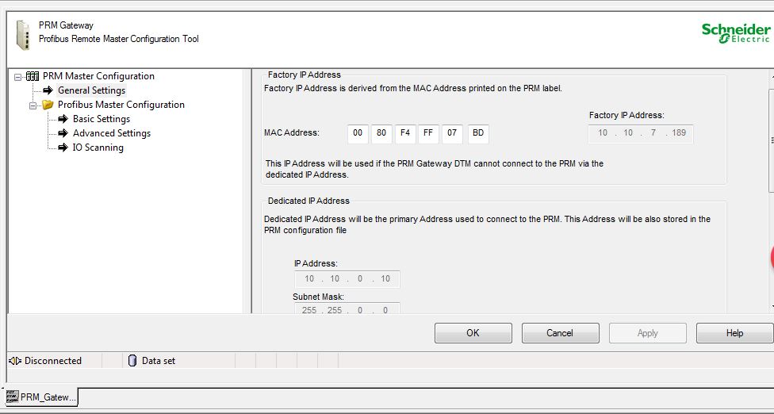Click MAC Address field containing 80
The height and width of the screenshot is (414, 774).
click(x=381, y=134)
